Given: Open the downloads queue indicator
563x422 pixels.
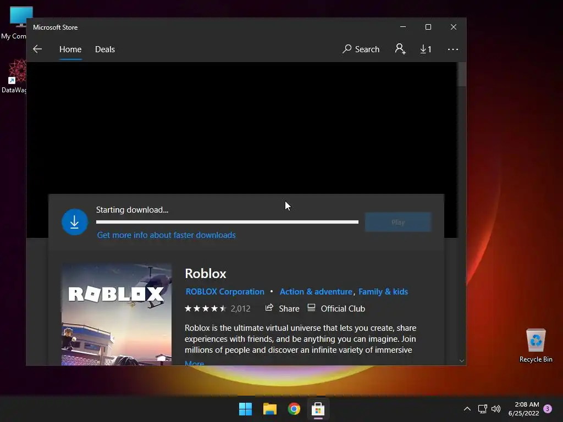Looking at the screenshot, I should tap(426, 49).
